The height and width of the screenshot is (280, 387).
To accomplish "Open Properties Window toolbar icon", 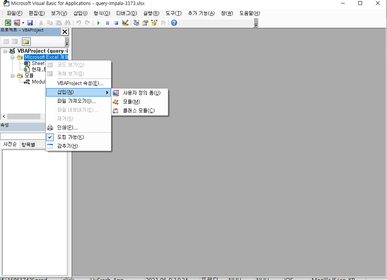I will click(x=145, y=23).
